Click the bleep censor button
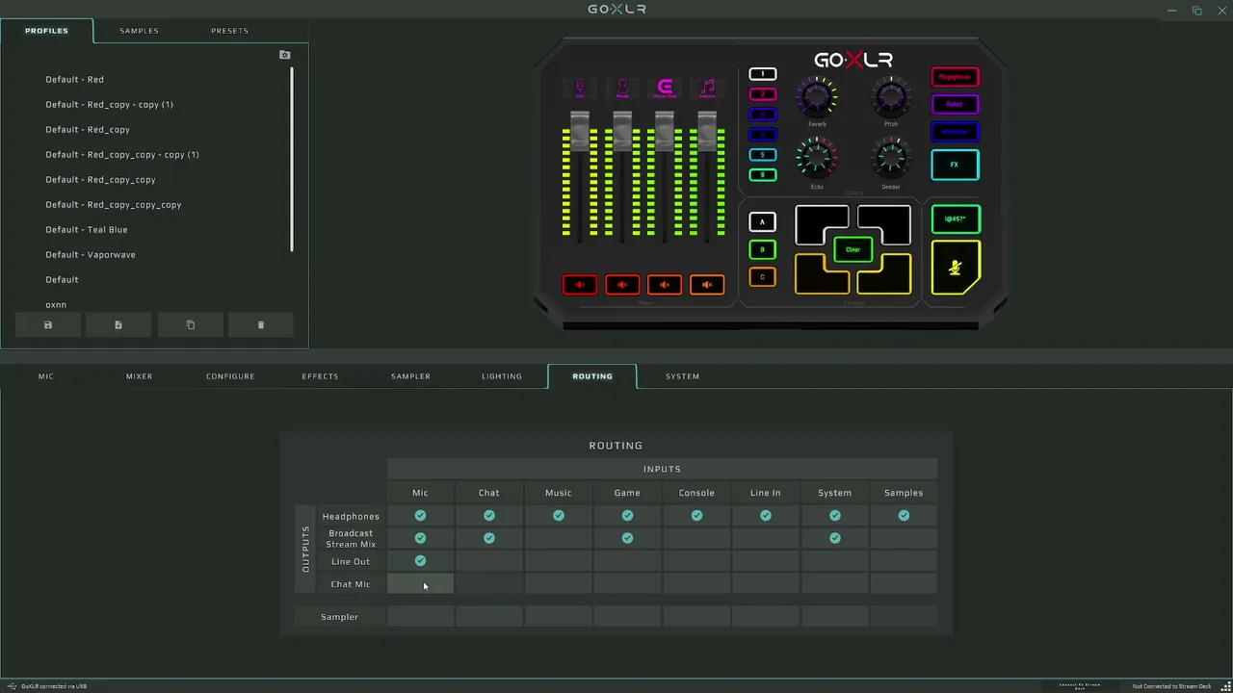Screen dimensions: 1233x693 956,219
